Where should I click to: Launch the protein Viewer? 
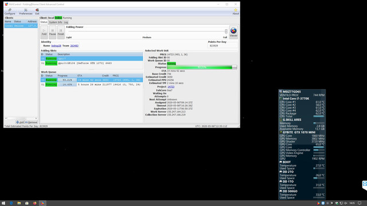pyautogui.click(x=233, y=32)
